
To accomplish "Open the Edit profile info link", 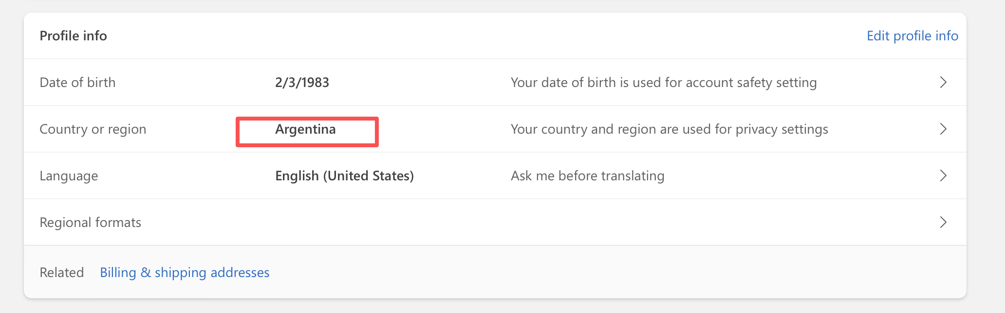I will pyautogui.click(x=912, y=36).
